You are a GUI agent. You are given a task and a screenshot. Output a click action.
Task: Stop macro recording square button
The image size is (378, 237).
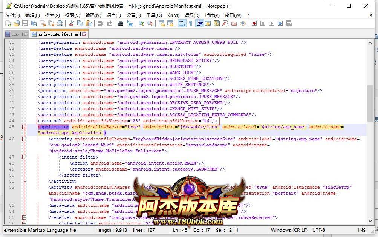click(x=263, y=23)
